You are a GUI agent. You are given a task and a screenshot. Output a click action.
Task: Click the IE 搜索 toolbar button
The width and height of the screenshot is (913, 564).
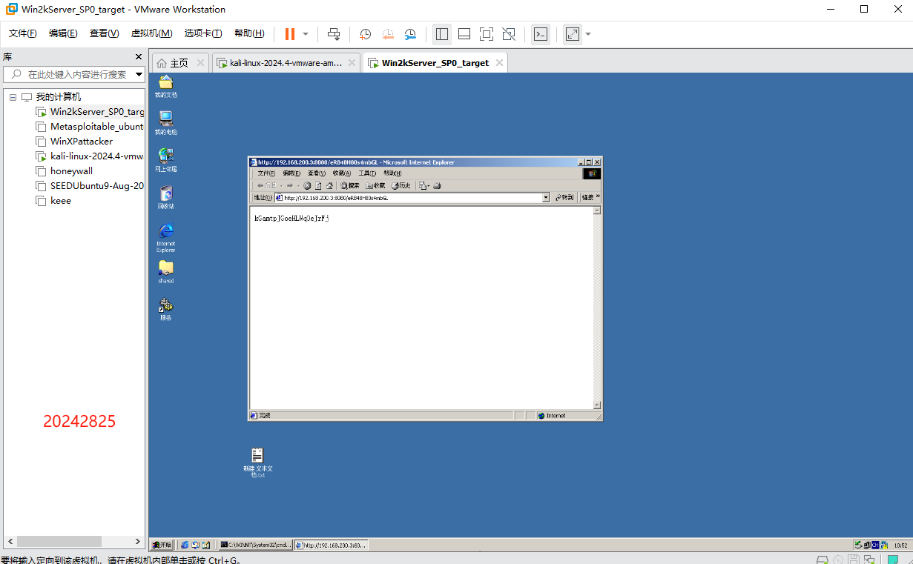350,185
